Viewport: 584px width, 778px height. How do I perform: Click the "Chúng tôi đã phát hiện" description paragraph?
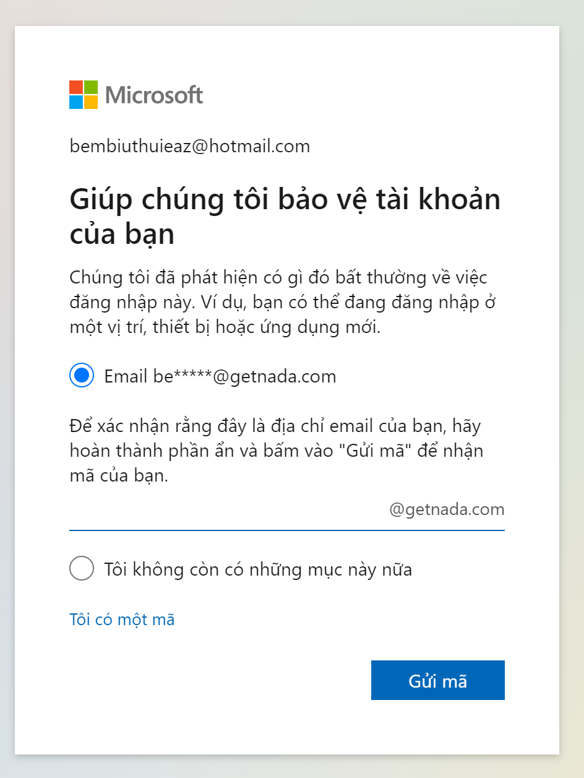pos(284,302)
